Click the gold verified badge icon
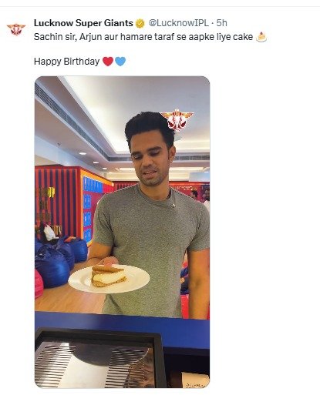Screen dimensions: 320x395 (140, 23)
